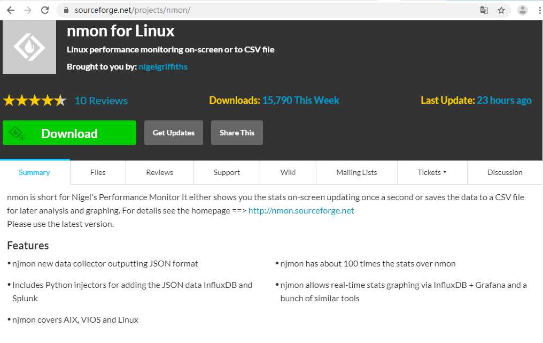Click the Share This button
The width and height of the screenshot is (543, 343).
click(x=237, y=133)
